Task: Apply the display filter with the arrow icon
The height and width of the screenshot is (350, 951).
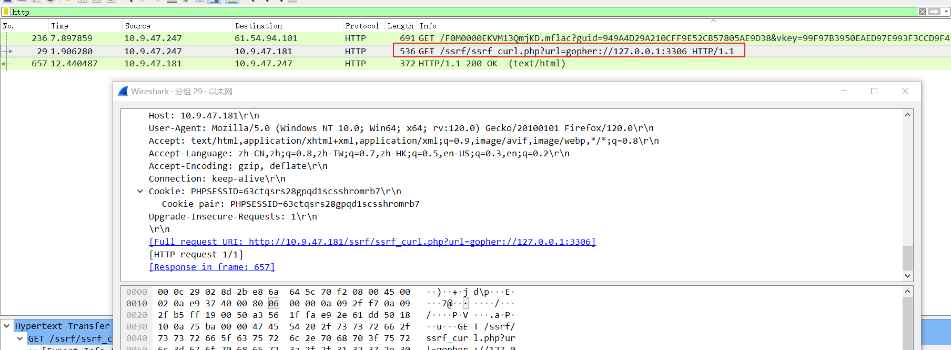Action: point(934,12)
